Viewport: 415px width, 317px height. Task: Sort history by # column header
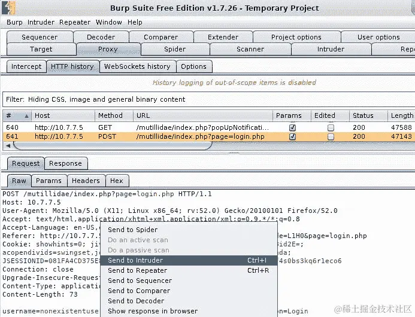coord(17,115)
